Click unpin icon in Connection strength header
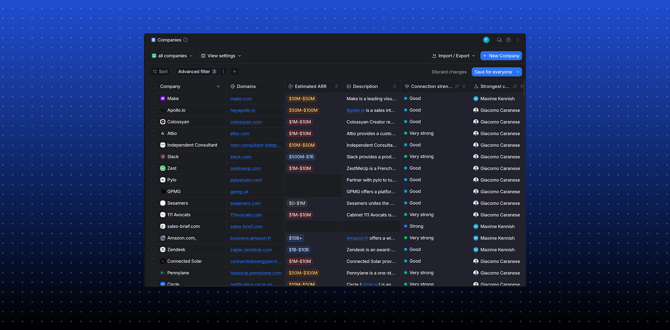This screenshot has width=670, height=330. pyautogui.click(x=457, y=86)
